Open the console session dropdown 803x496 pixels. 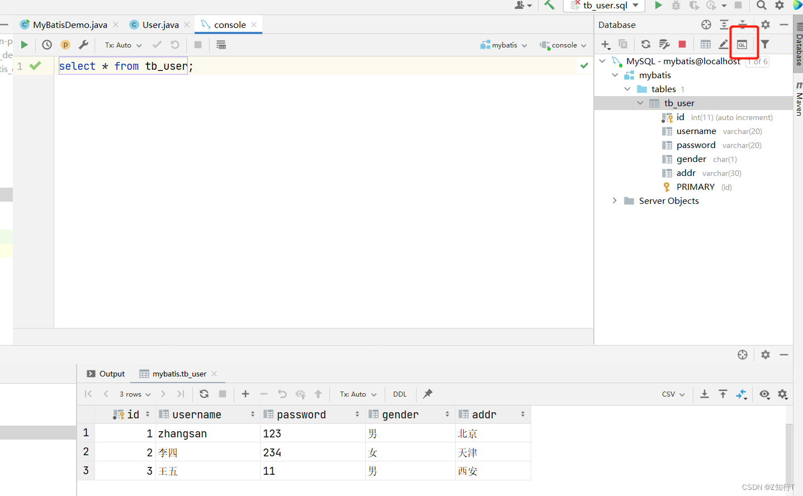pos(563,45)
